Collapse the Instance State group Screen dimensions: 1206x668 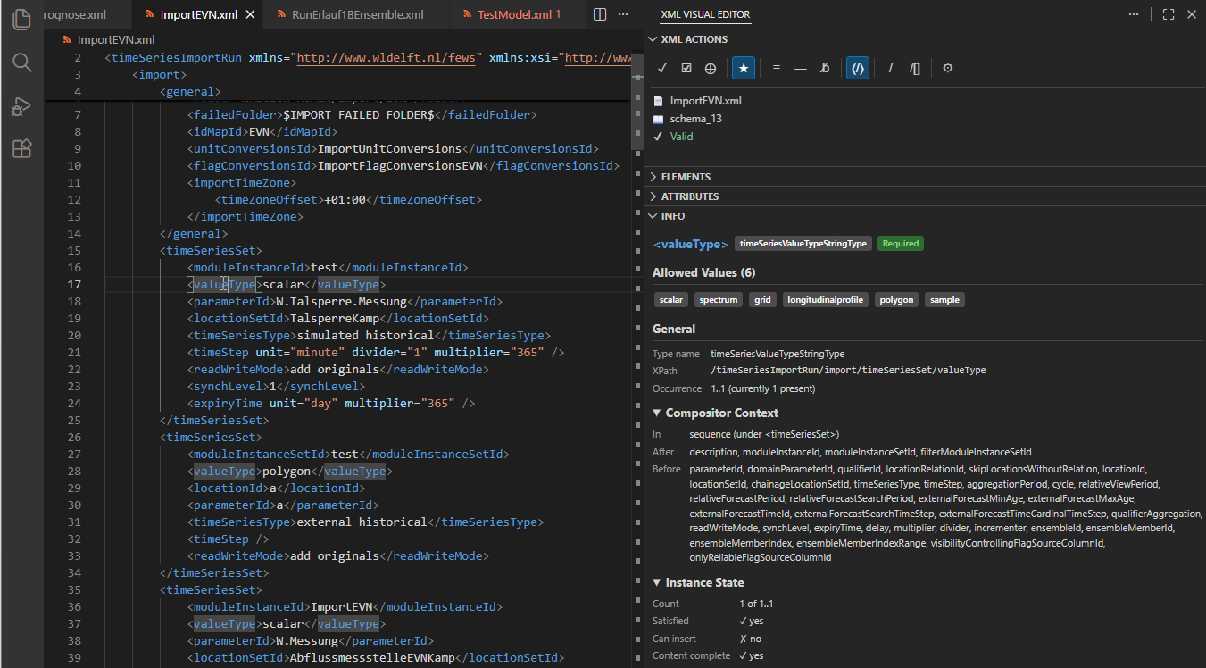tap(698, 582)
